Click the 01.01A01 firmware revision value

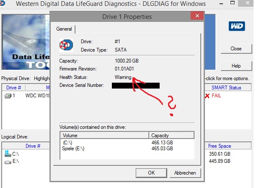tap(124, 69)
